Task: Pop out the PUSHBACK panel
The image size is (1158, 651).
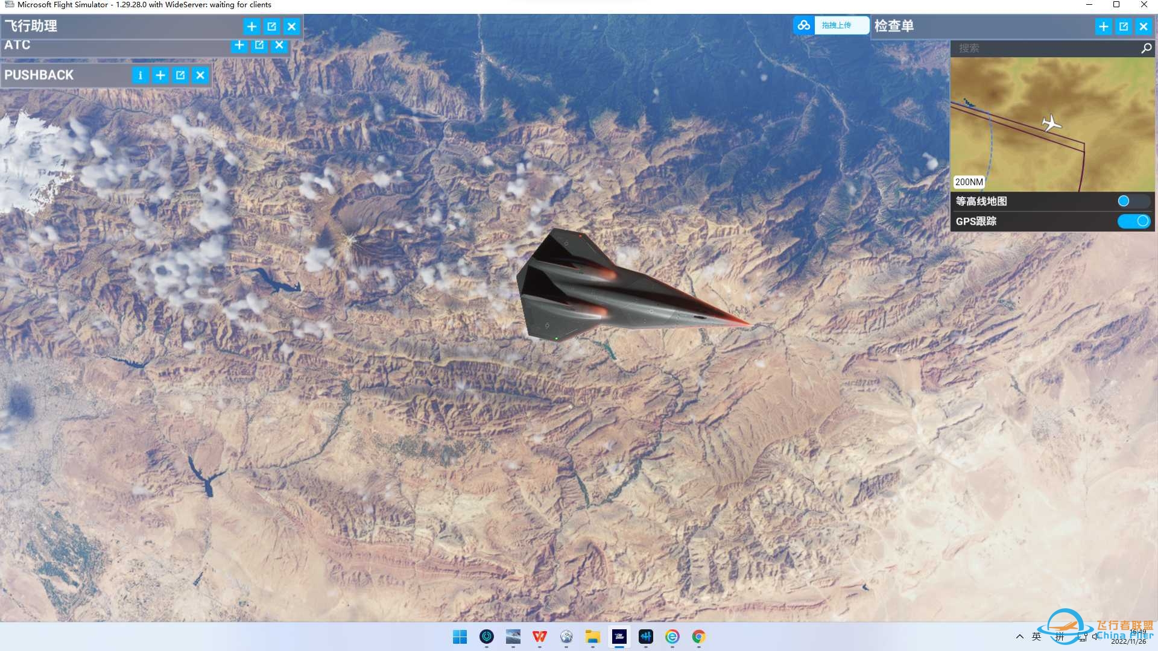Action: pyautogui.click(x=180, y=75)
